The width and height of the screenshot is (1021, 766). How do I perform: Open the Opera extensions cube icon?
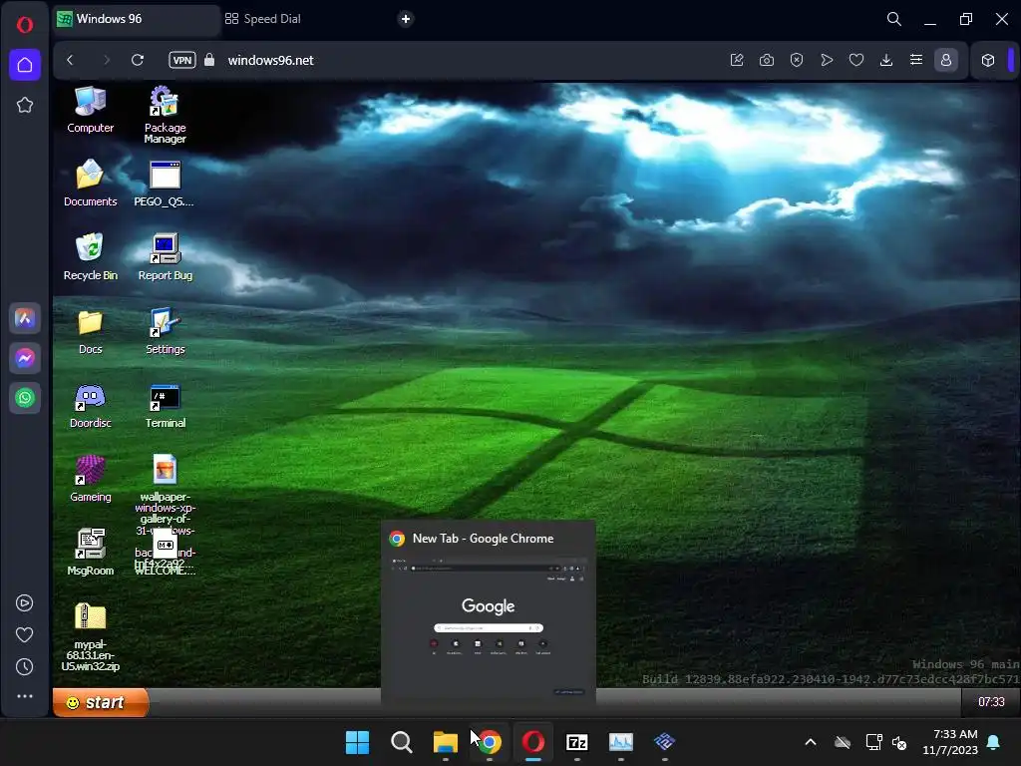tap(988, 60)
